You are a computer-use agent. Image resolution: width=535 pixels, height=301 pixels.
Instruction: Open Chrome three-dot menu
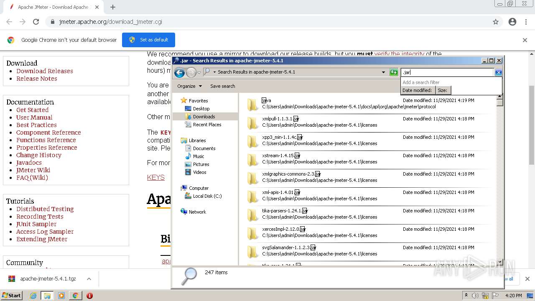coord(526,22)
